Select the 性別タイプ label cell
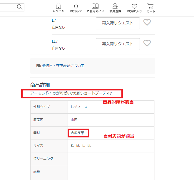The width and height of the screenshot is (194, 180). (49, 107)
